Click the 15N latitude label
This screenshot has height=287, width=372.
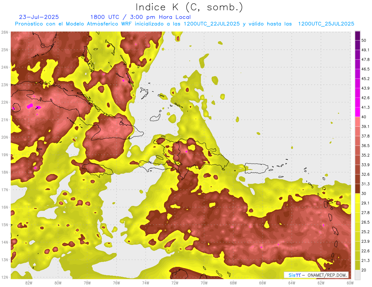[5, 224]
